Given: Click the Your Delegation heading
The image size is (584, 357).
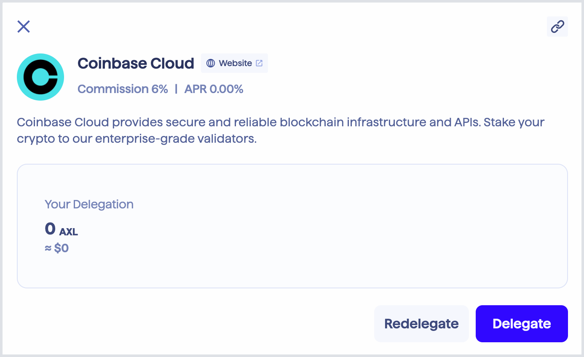Looking at the screenshot, I should coord(89,204).
